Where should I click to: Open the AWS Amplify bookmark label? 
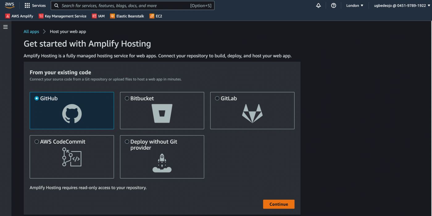[22, 16]
